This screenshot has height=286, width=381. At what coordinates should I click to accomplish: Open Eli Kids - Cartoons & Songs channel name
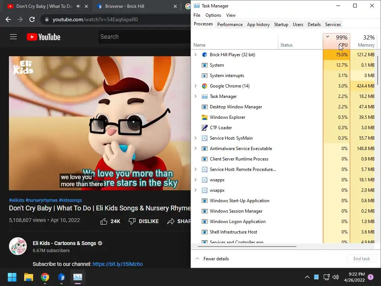[x=64, y=243]
